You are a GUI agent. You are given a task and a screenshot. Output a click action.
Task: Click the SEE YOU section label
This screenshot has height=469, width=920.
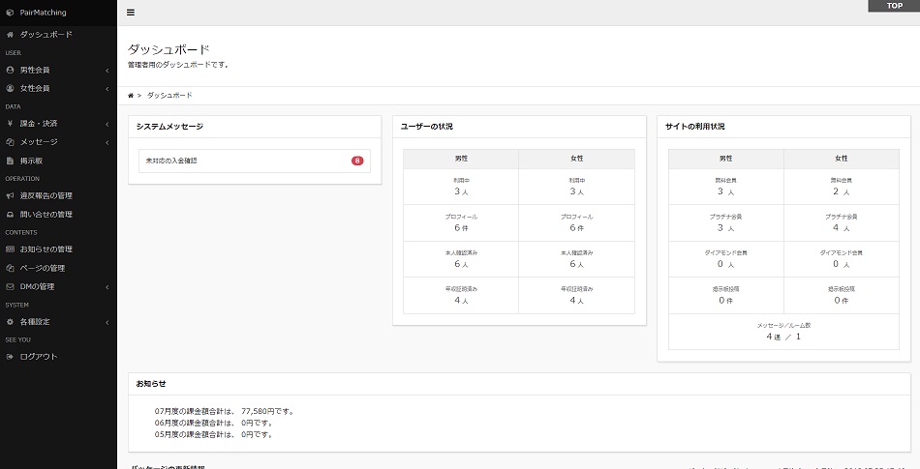(x=18, y=339)
